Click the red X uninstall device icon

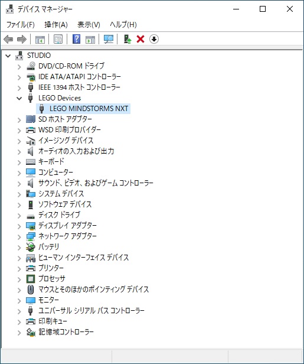[x=140, y=39]
